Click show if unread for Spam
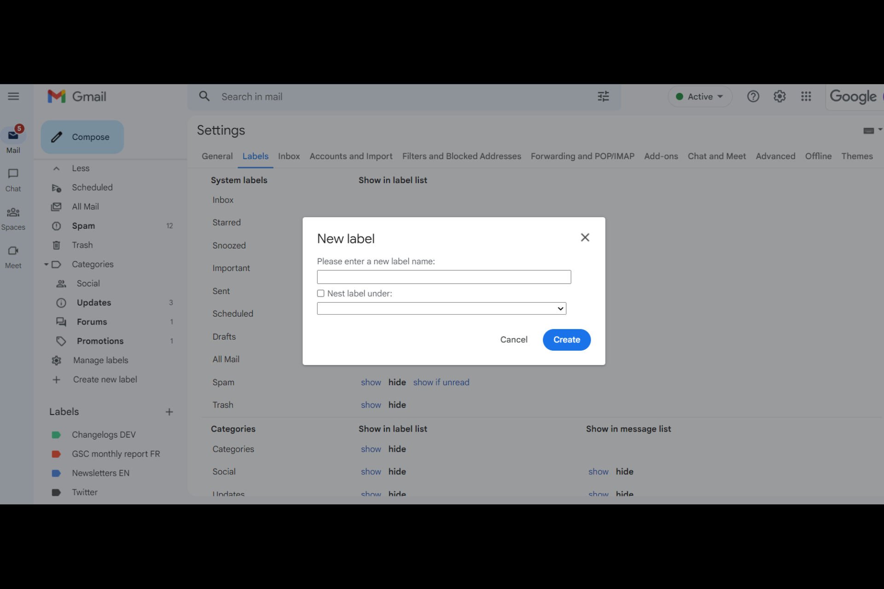884x589 pixels. click(x=441, y=382)
